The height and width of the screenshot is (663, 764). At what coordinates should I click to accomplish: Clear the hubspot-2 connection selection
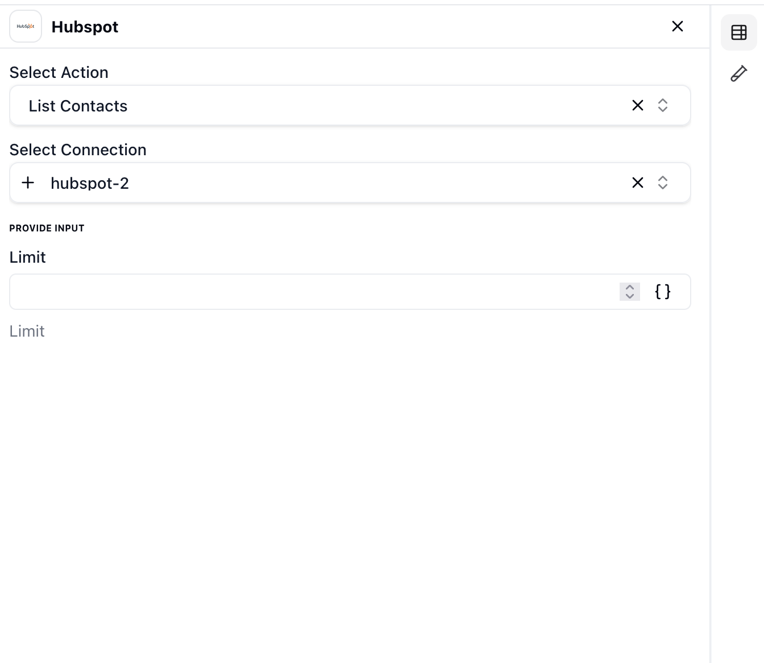[x=637, y=183]
